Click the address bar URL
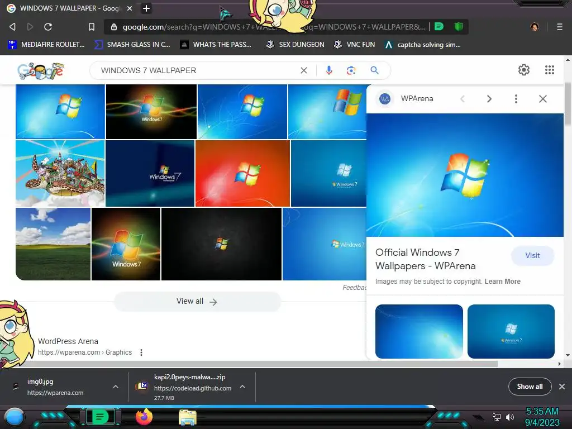Image resolution: width=572 pixels, height=429 pixels. click(x=274, y=27)
